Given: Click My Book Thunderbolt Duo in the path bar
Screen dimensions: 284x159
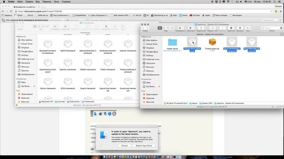Looking at the screenshot, I should pos(176,103).
